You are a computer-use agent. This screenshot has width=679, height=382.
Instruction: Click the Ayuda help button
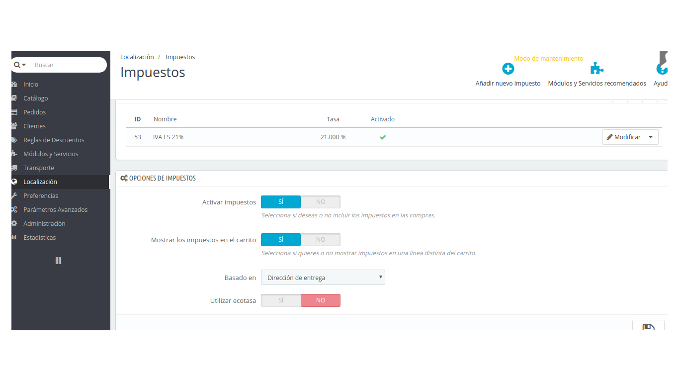(661, 75)
